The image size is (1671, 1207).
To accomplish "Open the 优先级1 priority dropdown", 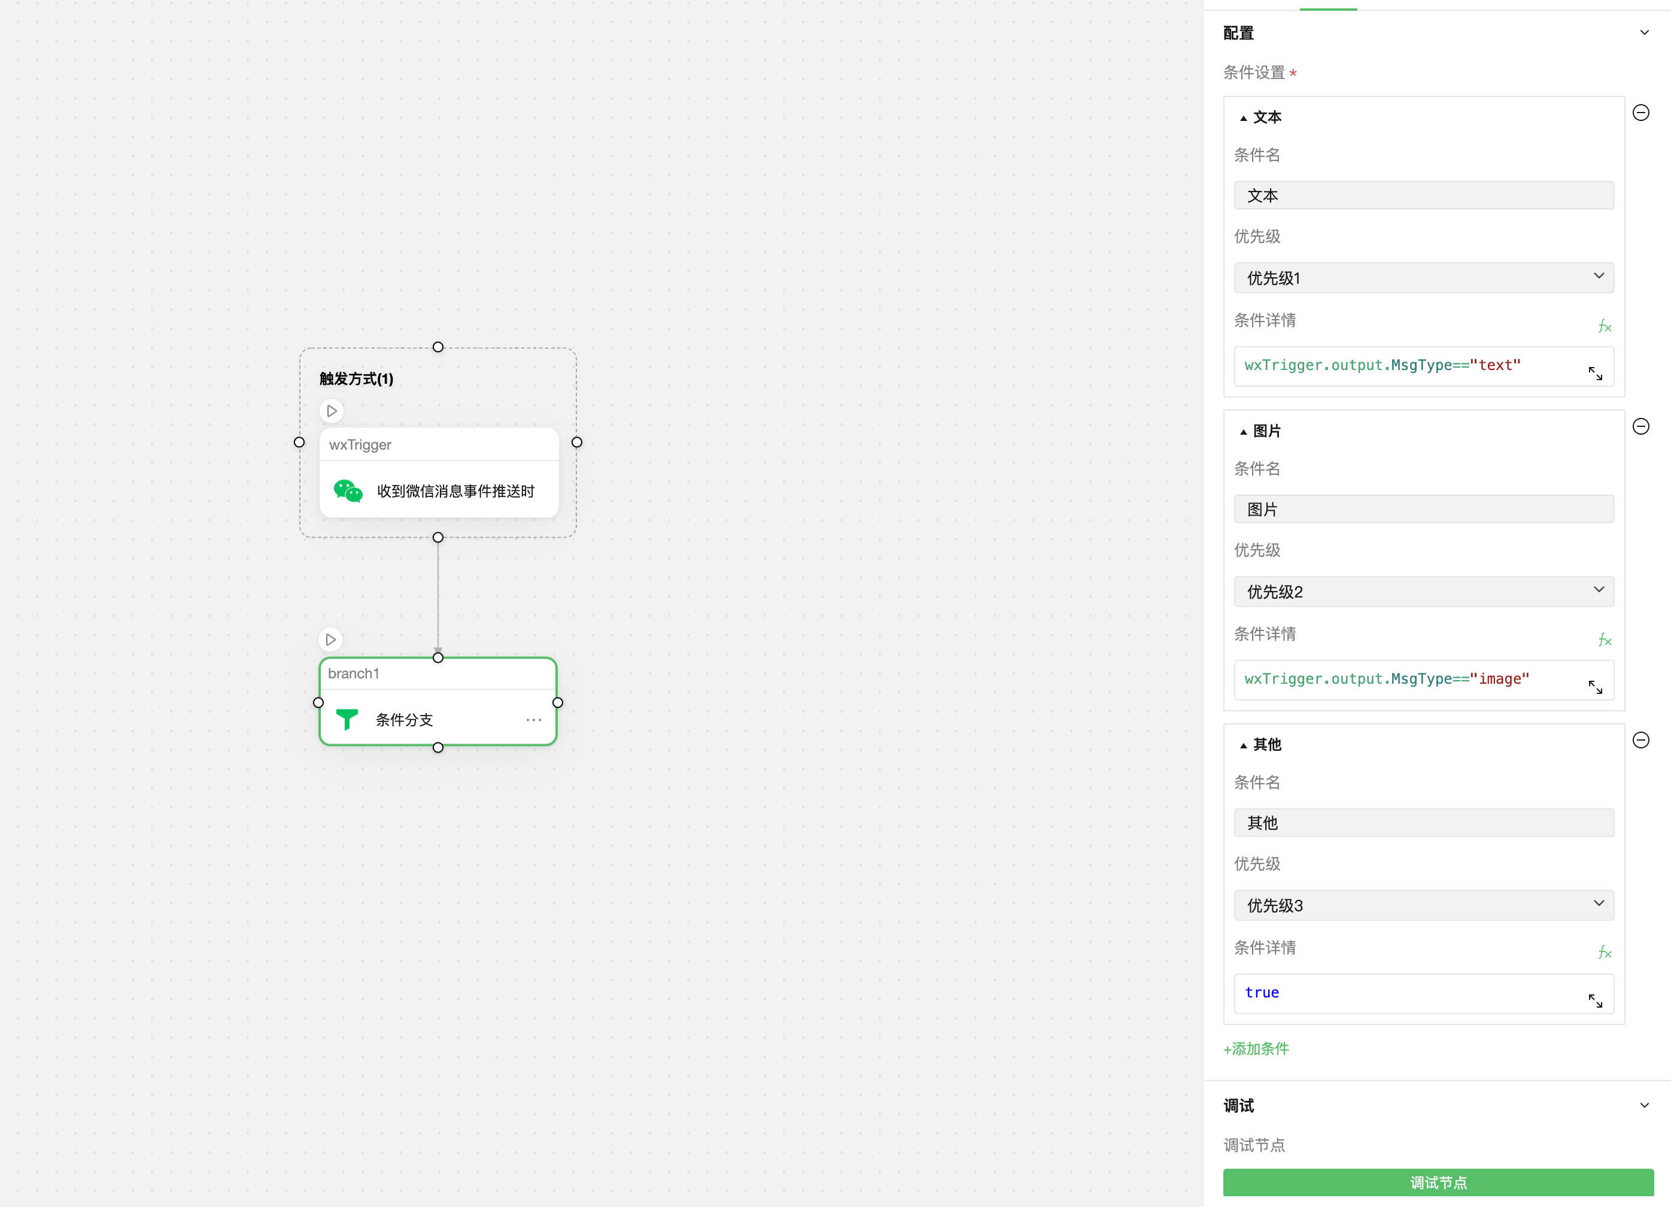I will (x=1423, y=278).
